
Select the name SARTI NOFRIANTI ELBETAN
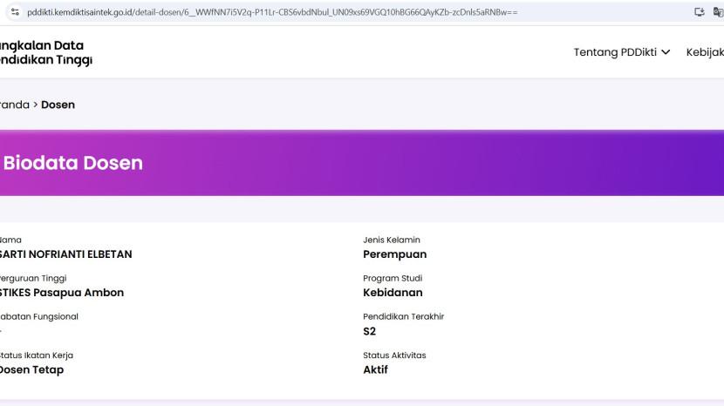tap(65, 254)
